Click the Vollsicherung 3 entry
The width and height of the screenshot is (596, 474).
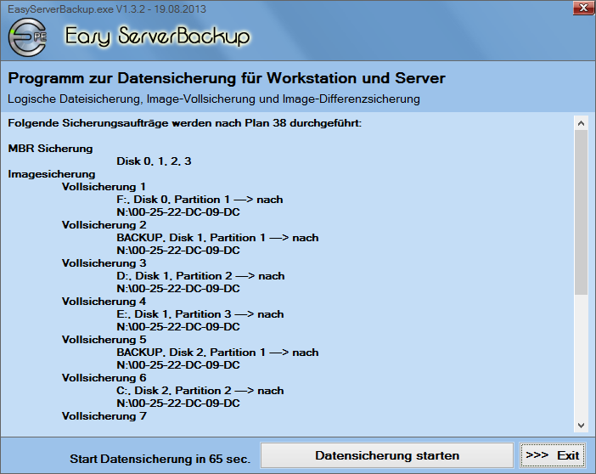(104, 263)
